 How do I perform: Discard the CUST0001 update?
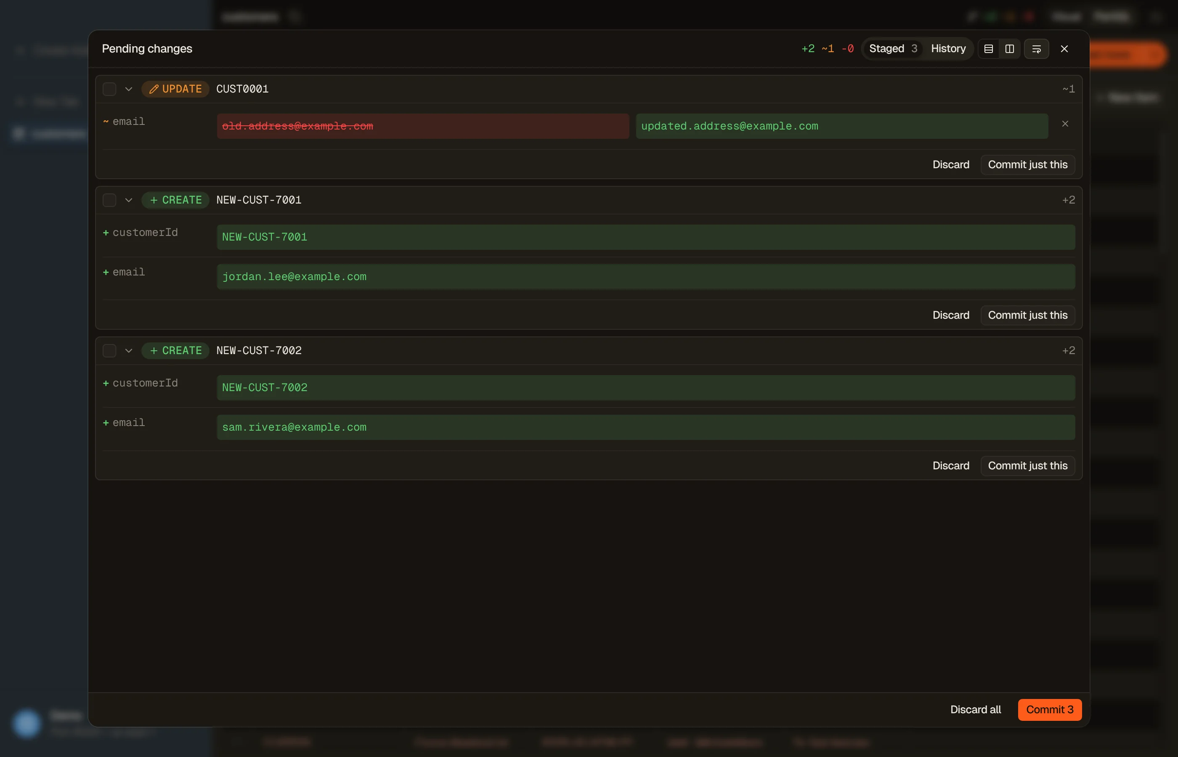click(x=951, y=165)
